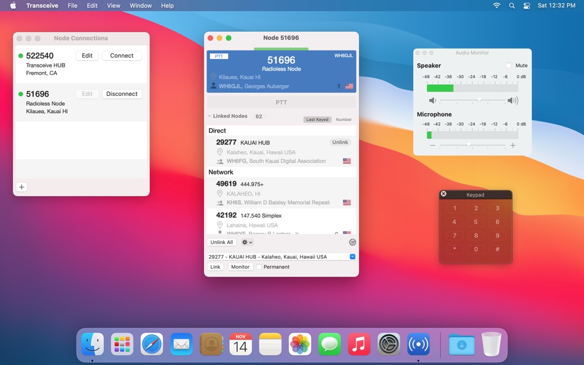The height and width of the screenshot is (365, 584).
Task: Open Finder from the Dock
Action: click(92, 344)
